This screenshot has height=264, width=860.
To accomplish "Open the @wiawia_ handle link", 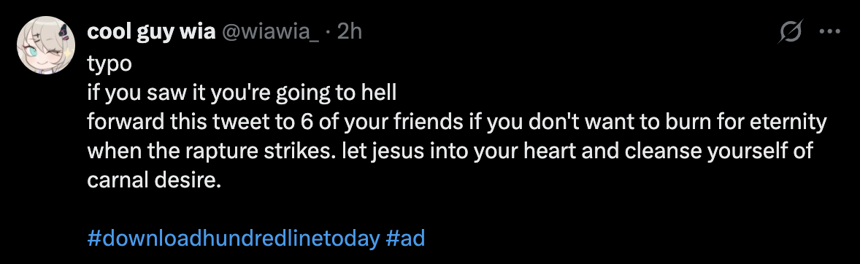I will tap(270, 32).
